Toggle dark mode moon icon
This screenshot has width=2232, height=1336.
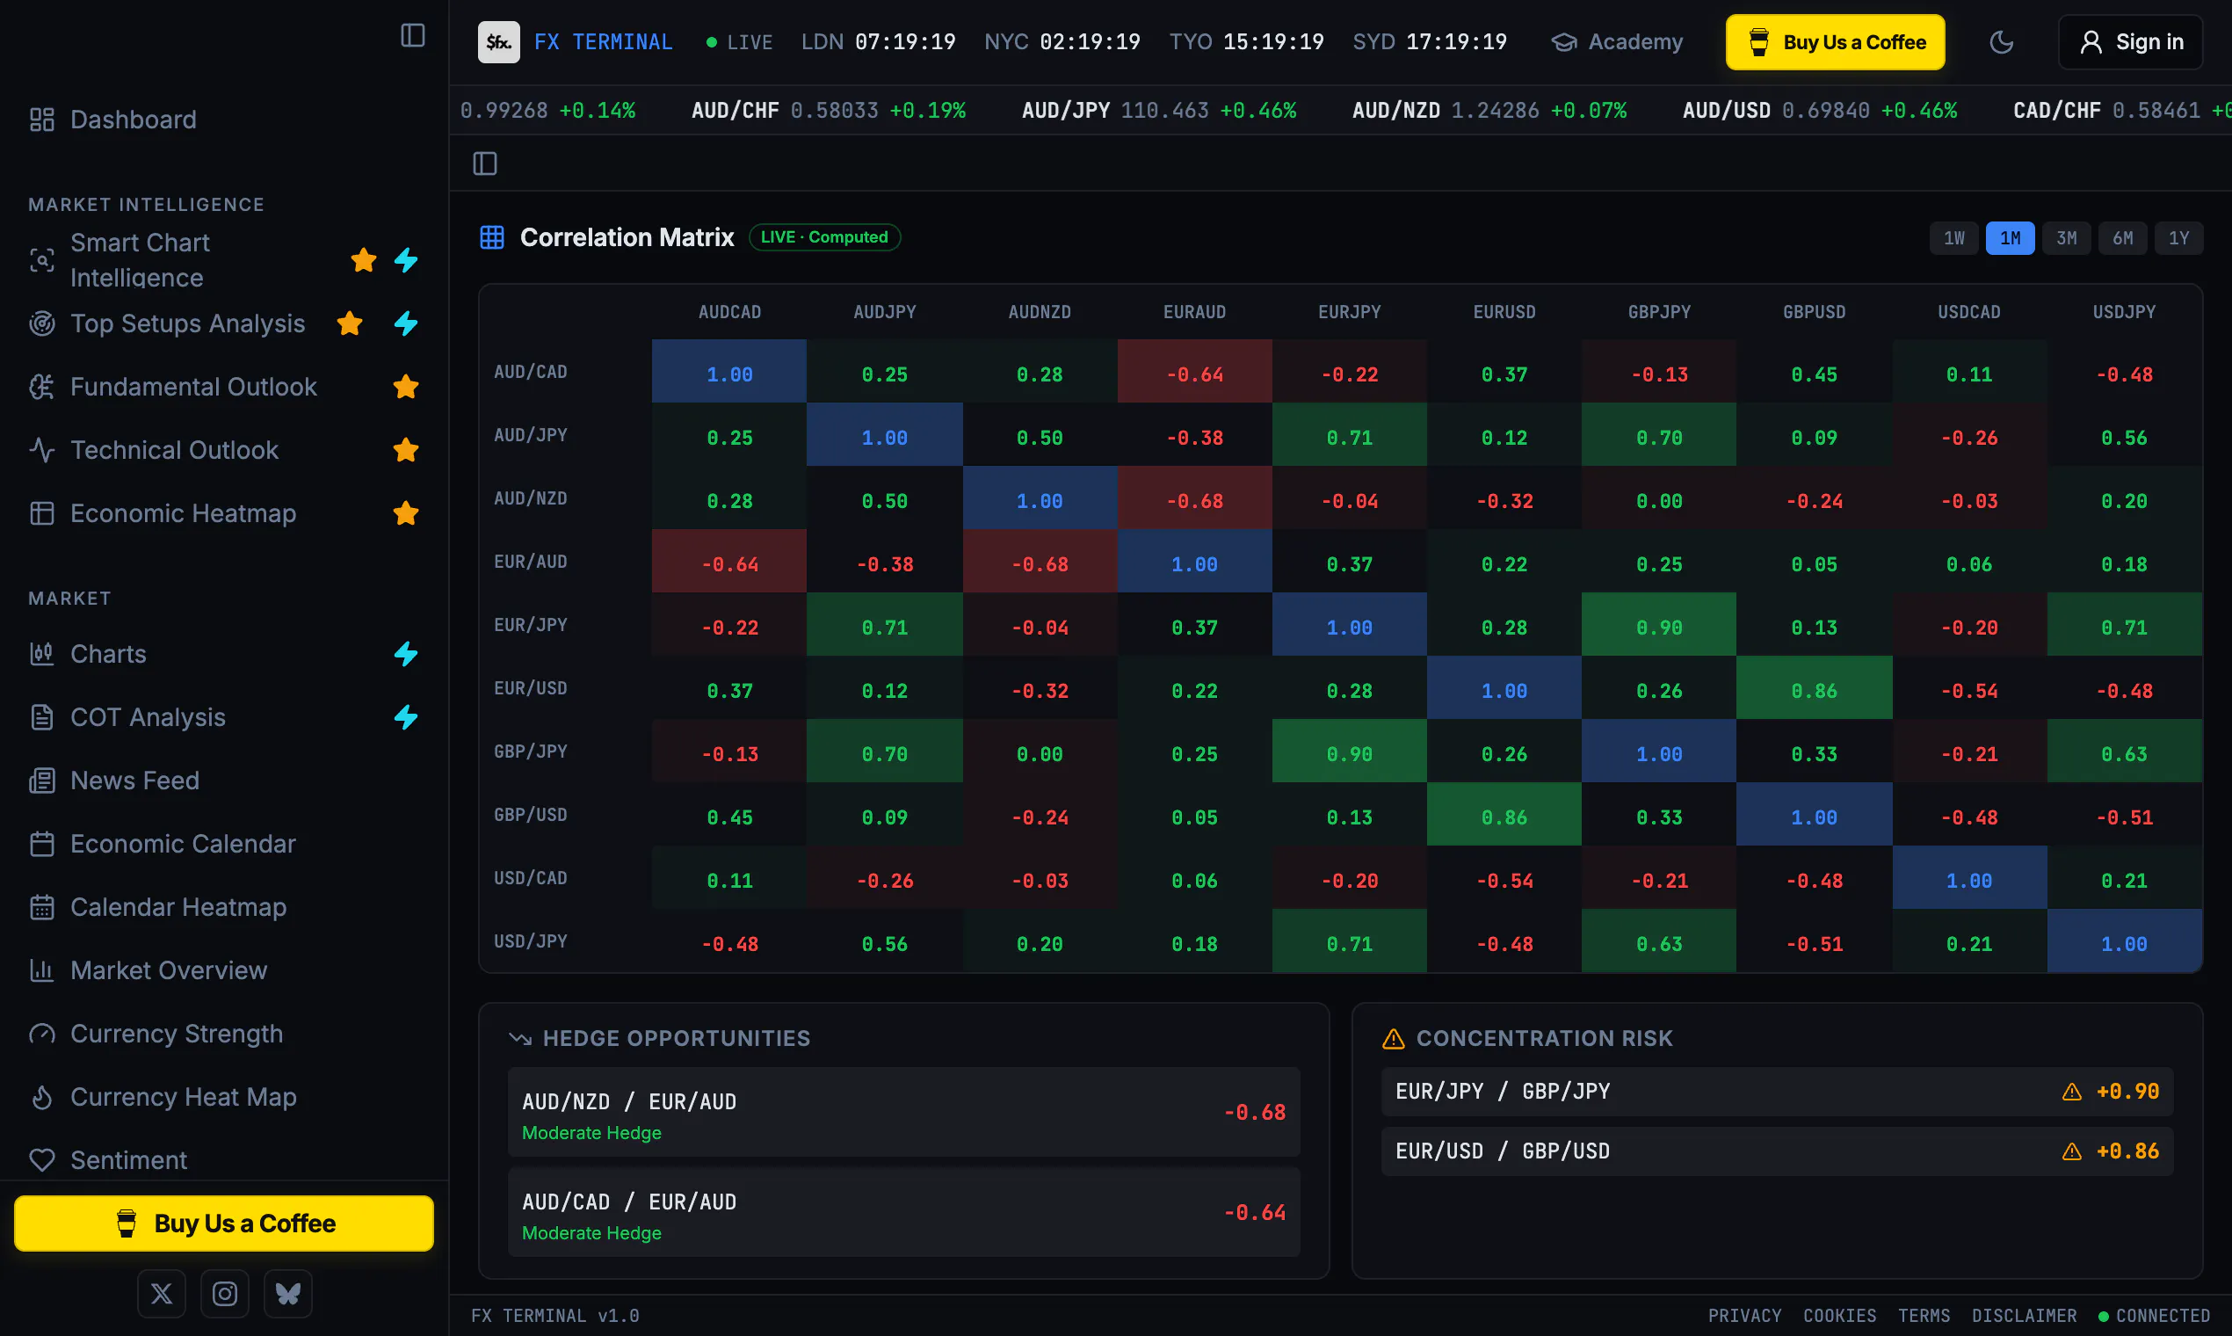2001,41
